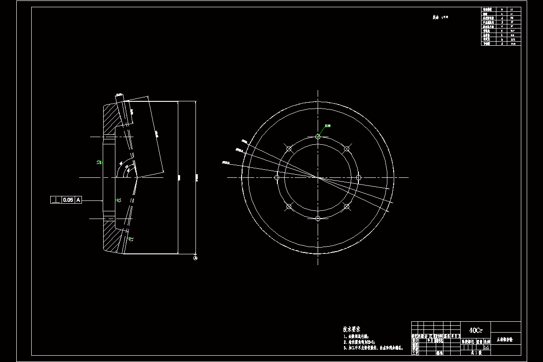Viewport: 543px width, 362px height.
Task: Click the '0.05' tolerance value in feature frame
Action: click(68, 200)
